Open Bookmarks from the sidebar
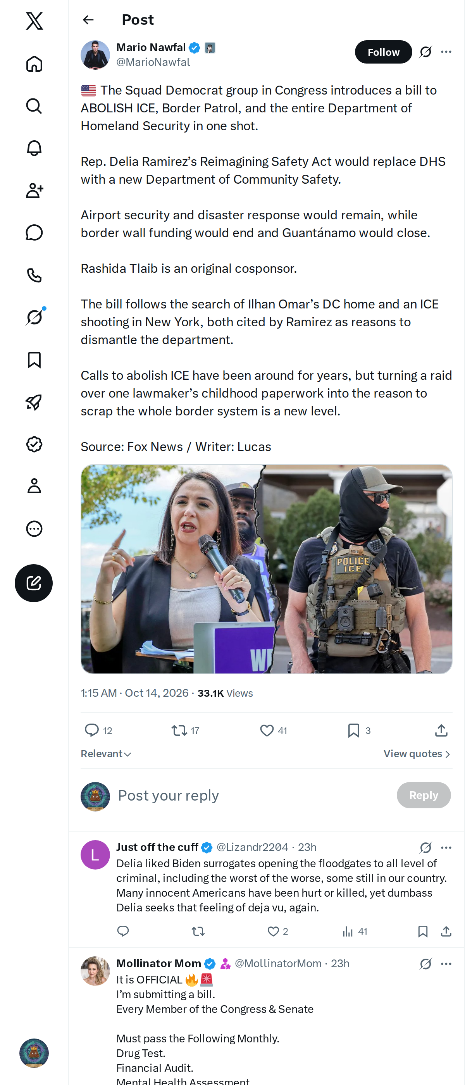This screenshot has height=1085, width=465. point(34,360)
